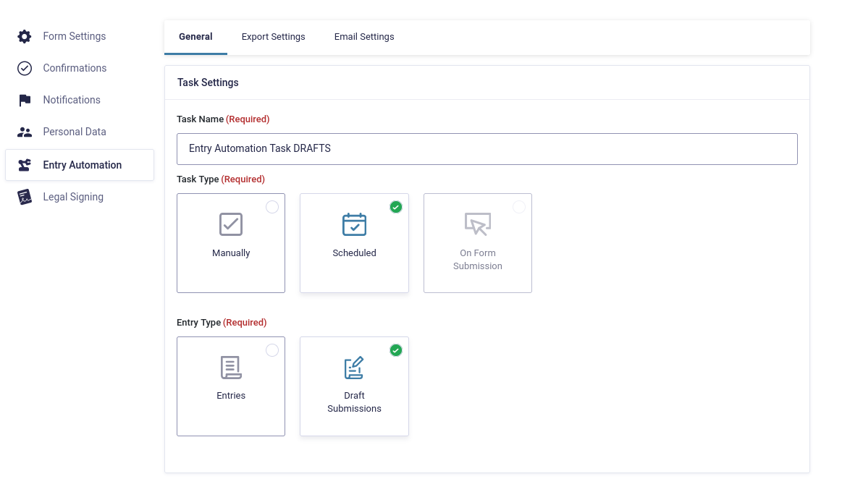The image size is (842, 479).
Task: Switch to the Export Settings tab
Action: [273, 37]
